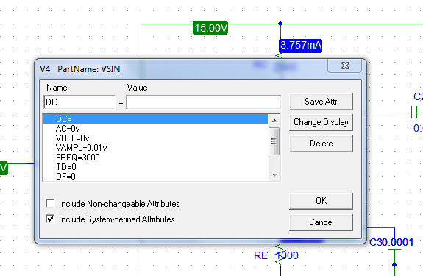Viewport: 423px width, 276px height.
Task: Select the 3.757mA current label on schematic
Action: (301, 46)
